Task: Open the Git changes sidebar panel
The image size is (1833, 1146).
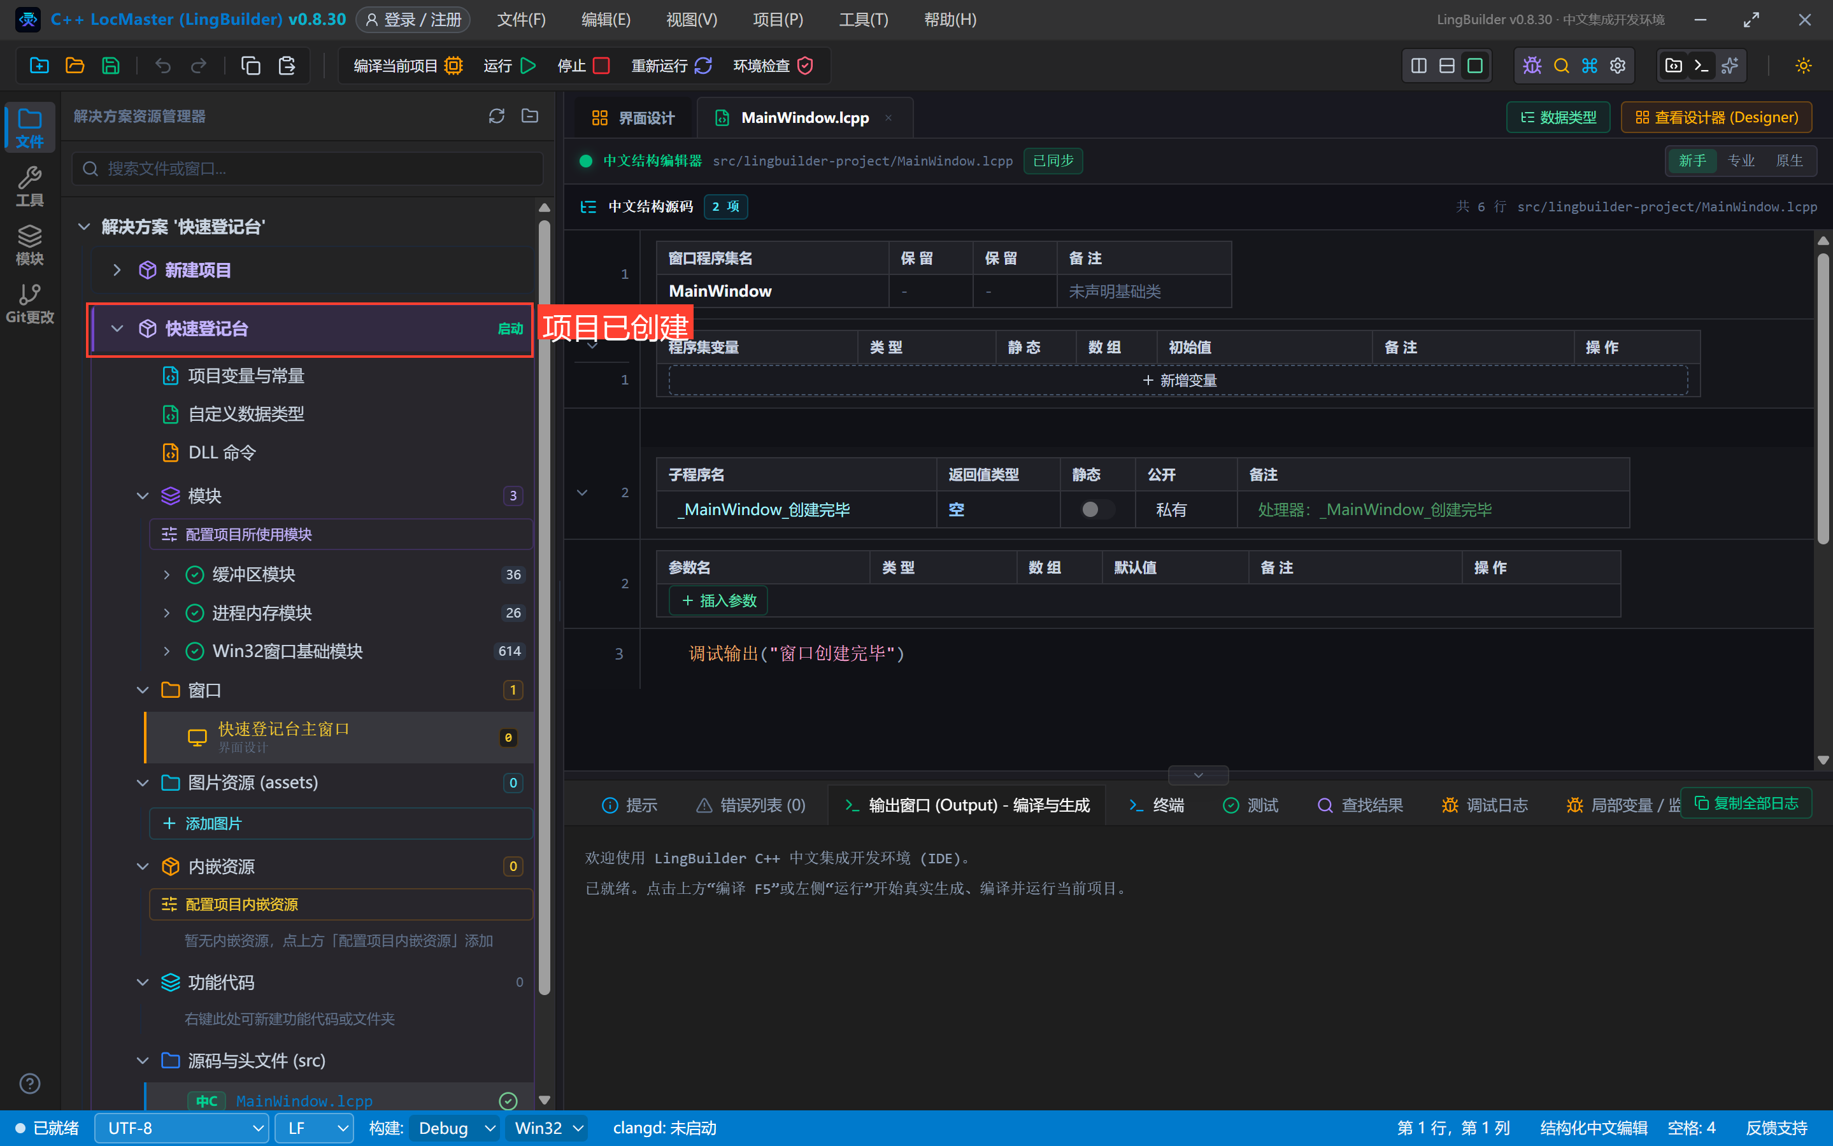Action: (x=29, y=303)
